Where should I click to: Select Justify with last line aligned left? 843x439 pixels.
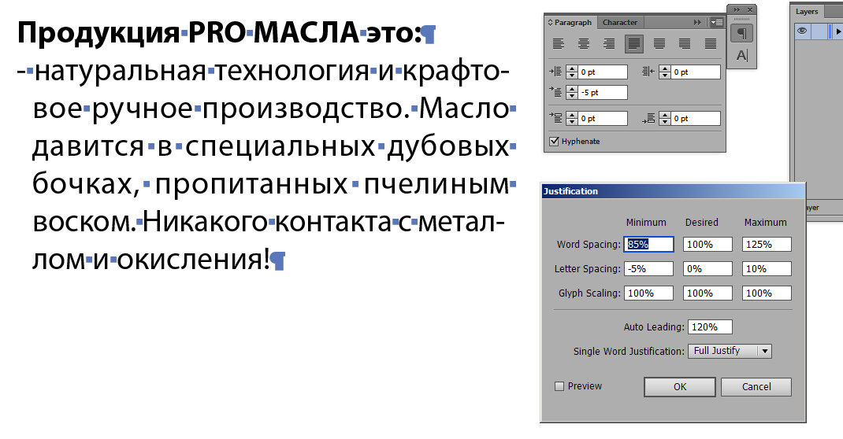click(634, 44)
